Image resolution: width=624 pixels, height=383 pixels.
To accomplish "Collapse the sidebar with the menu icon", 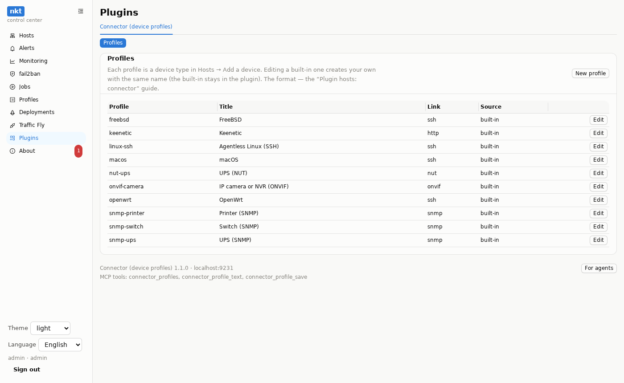I will [81, 11].
